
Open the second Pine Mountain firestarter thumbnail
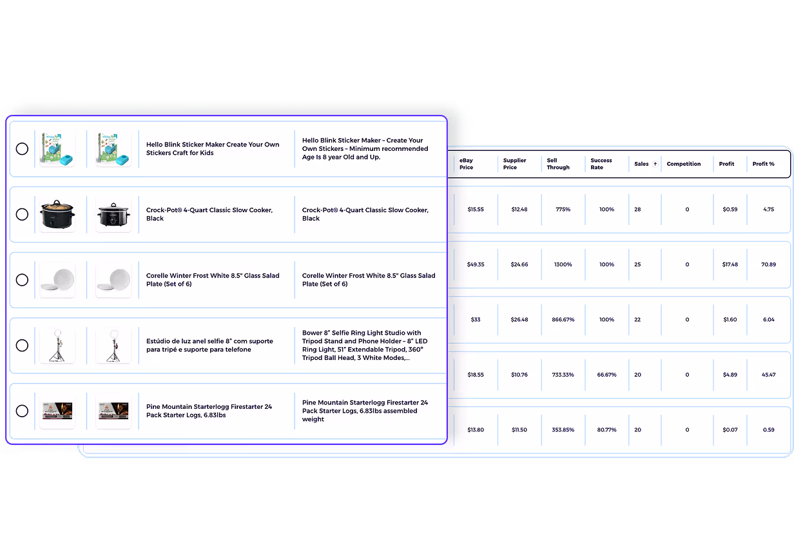113,411
